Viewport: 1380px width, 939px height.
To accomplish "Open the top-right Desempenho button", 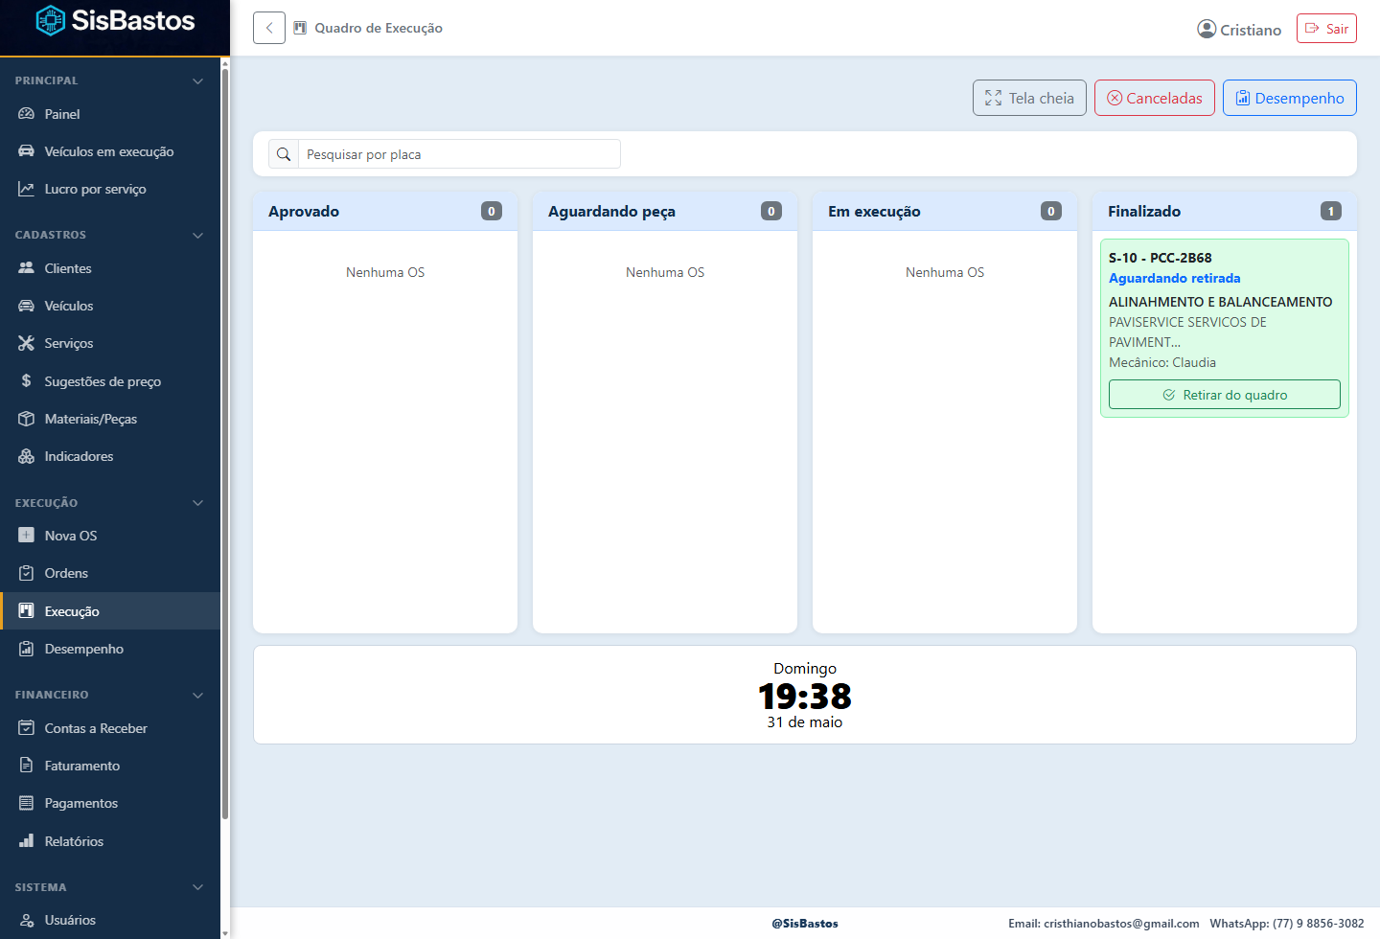I will coord(1290,98).
